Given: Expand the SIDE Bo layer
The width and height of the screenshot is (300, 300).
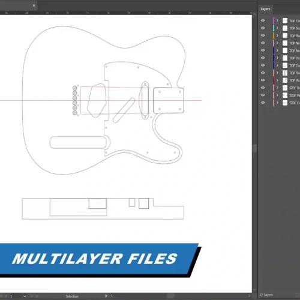Looking at the screenshot, I should coord(277,88).
